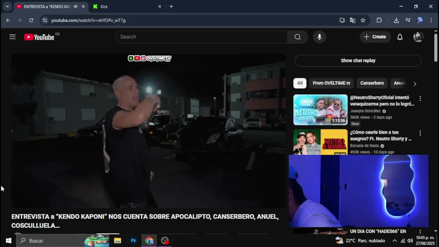Focus the YouTube Search field
This screenshot has width=439, height=247.
click(x=201, y=37)
